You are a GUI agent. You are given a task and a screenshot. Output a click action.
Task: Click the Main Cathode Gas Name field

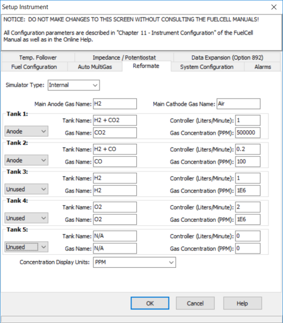(238, 104)
